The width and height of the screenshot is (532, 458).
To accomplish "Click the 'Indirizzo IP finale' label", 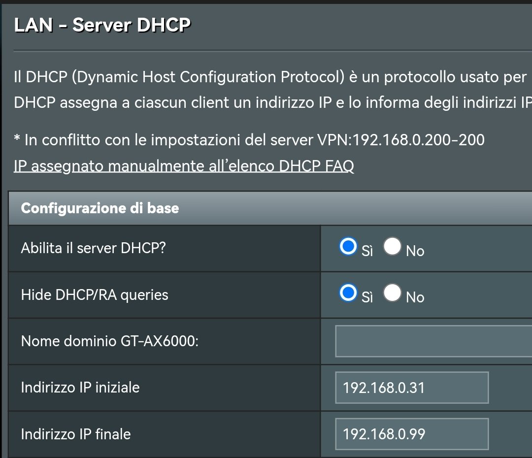I will (x=76, y=434).
